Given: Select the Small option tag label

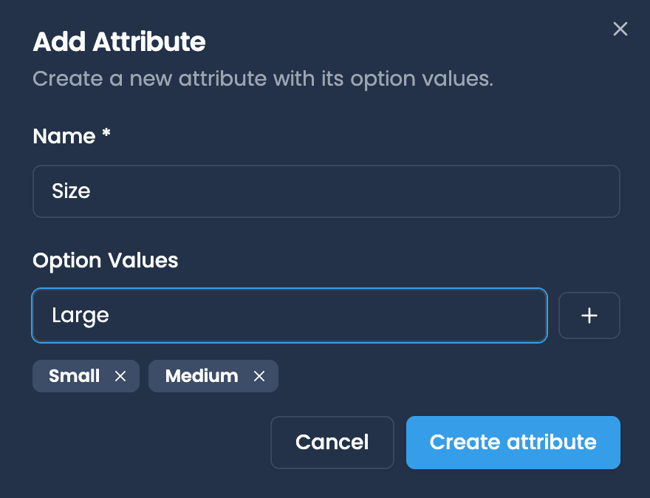Looking at the screenshot, I should click(x=74, y=375).
